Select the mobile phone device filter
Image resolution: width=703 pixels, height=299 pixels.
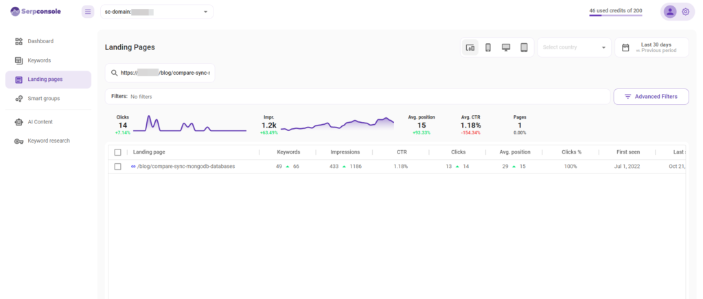coord(488,47)
